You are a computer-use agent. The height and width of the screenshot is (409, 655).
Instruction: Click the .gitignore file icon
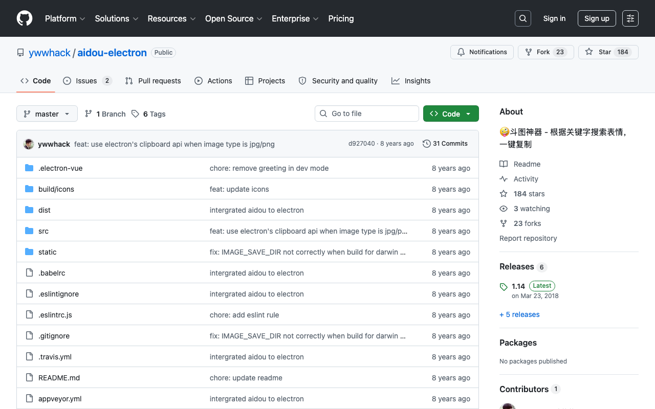29,336
